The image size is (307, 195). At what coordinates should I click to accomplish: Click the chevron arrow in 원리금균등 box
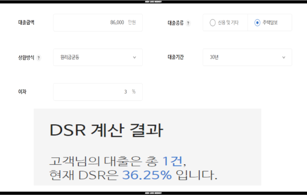[x=134, y=58]
